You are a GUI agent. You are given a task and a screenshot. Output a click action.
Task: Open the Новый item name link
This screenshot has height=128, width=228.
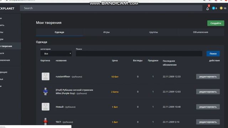pyautogui.click(x=59, y=107)
